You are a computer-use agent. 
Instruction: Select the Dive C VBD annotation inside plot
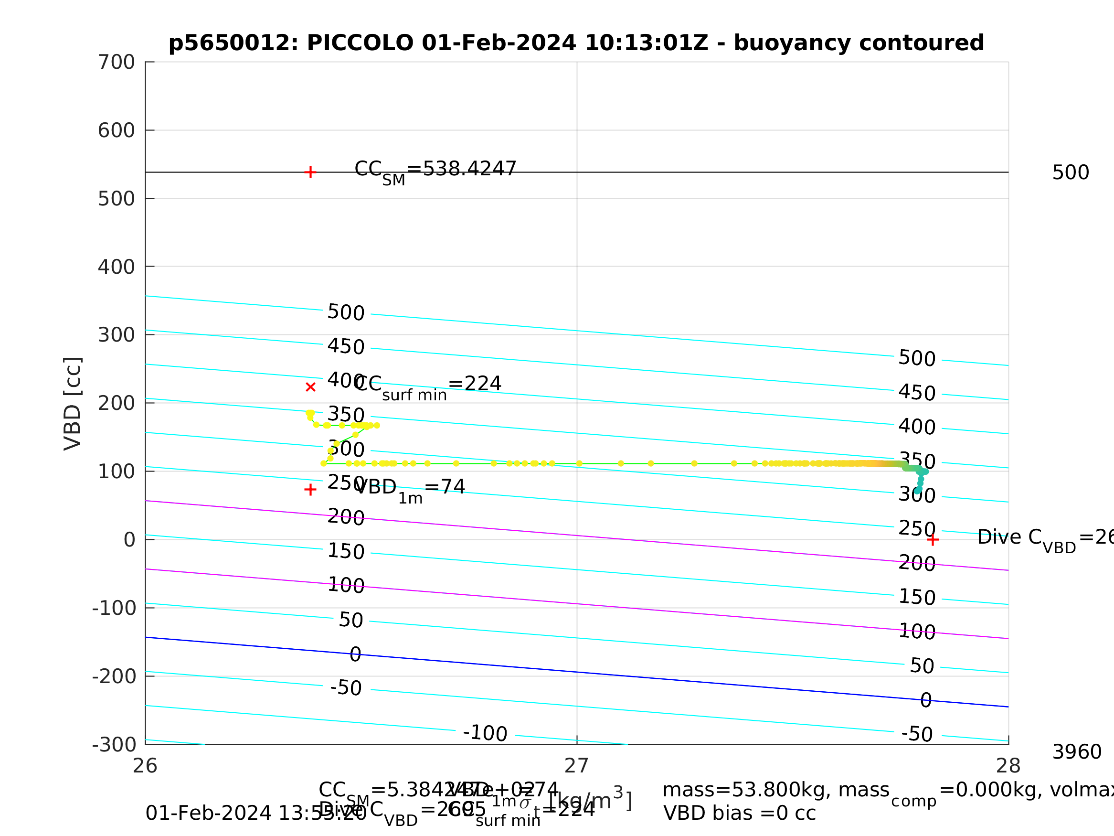pyautogui.click(x=1045, y=540)
